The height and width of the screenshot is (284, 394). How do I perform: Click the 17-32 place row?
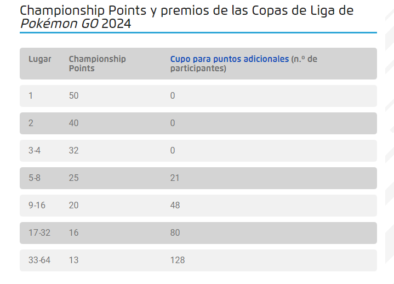(x=198, y=232)
